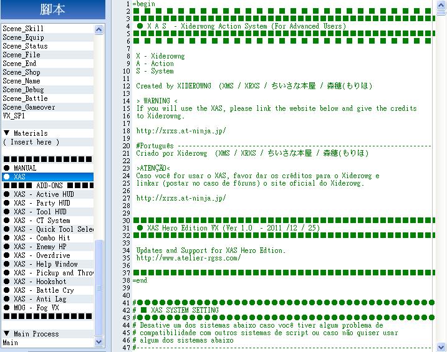Viewport: 447px width, 352px height.
Task: Click script list scroll-down arrow
Action: tap(99, 342)
